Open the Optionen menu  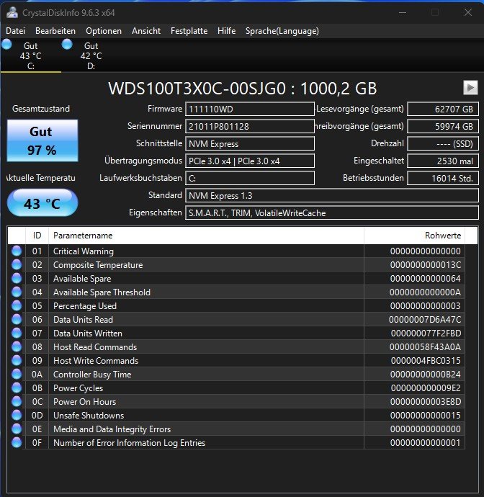pos(104,31)
